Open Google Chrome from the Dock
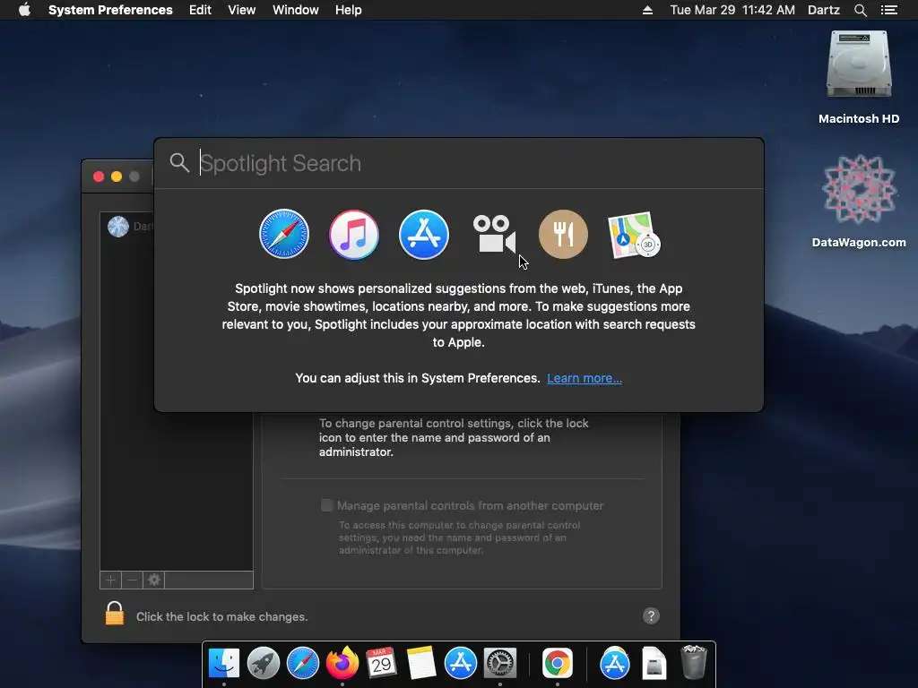This screenshot has width=918, height=688. (557, 663)
